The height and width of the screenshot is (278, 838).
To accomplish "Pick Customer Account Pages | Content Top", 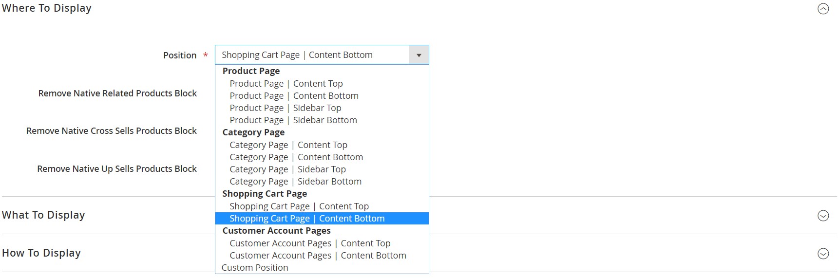I will tap(322, 243).
